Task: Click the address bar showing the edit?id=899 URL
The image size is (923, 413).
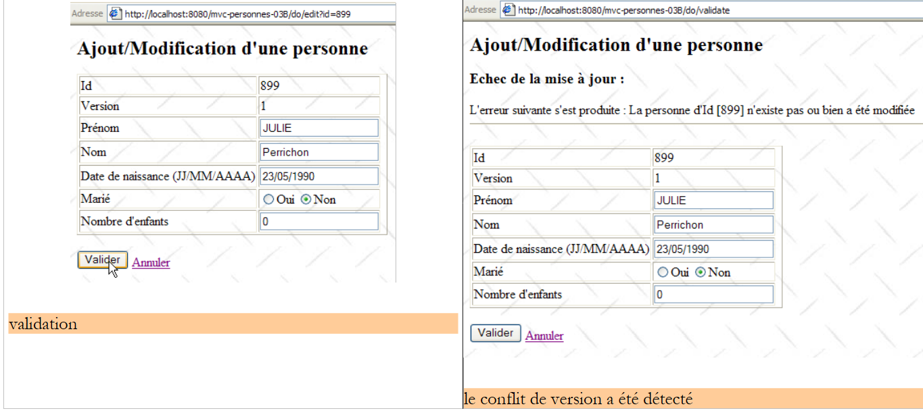Action: 257,14
